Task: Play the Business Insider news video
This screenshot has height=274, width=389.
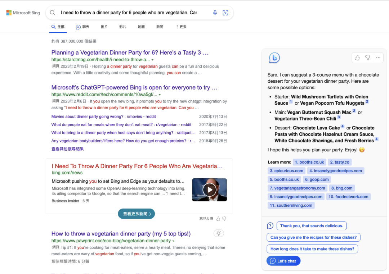Action: pos(209,190)
